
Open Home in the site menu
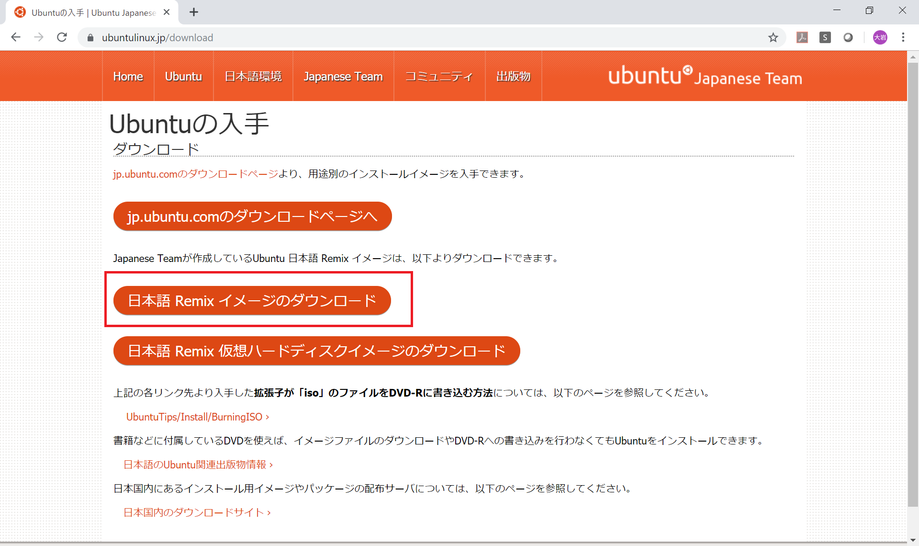(128, 77)
